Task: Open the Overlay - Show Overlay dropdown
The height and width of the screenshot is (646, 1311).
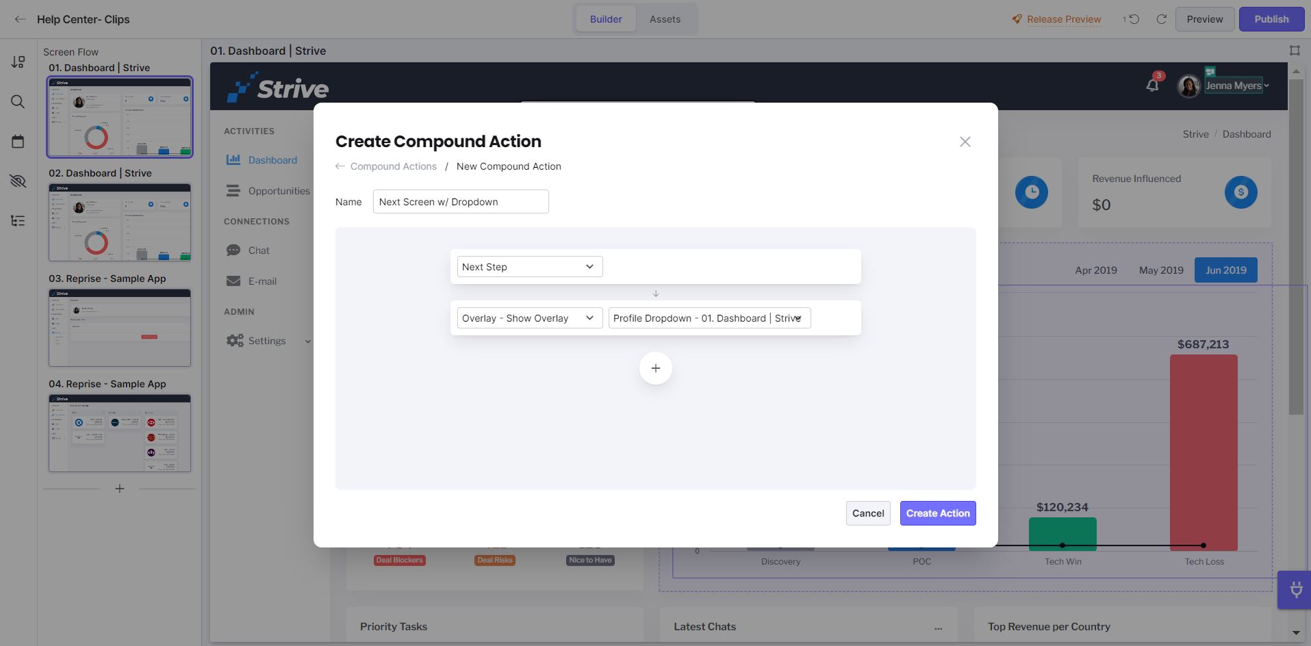Action: (530, 318)
